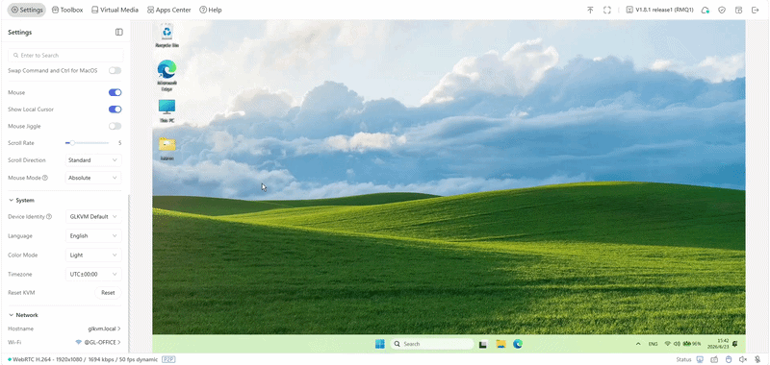Click the fullscreen icon in top toolbar
Image resolution: width=770 pixels, height=365 pixels.
607,10
